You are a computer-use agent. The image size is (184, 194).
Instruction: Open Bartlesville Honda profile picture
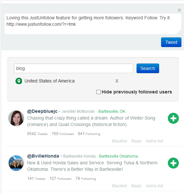(16, 163)
